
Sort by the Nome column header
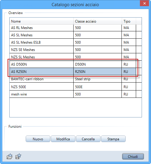point(41,21)
